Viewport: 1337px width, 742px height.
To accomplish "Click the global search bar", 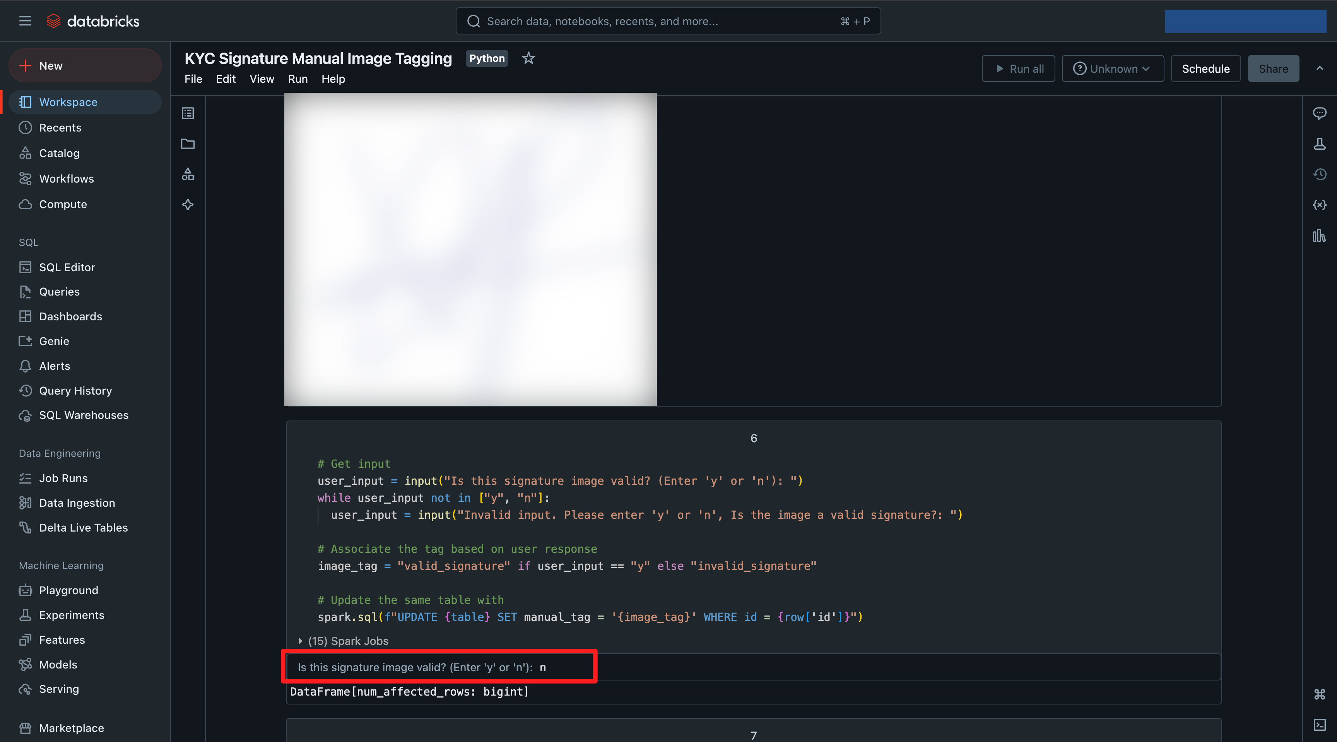I will 667,21.
